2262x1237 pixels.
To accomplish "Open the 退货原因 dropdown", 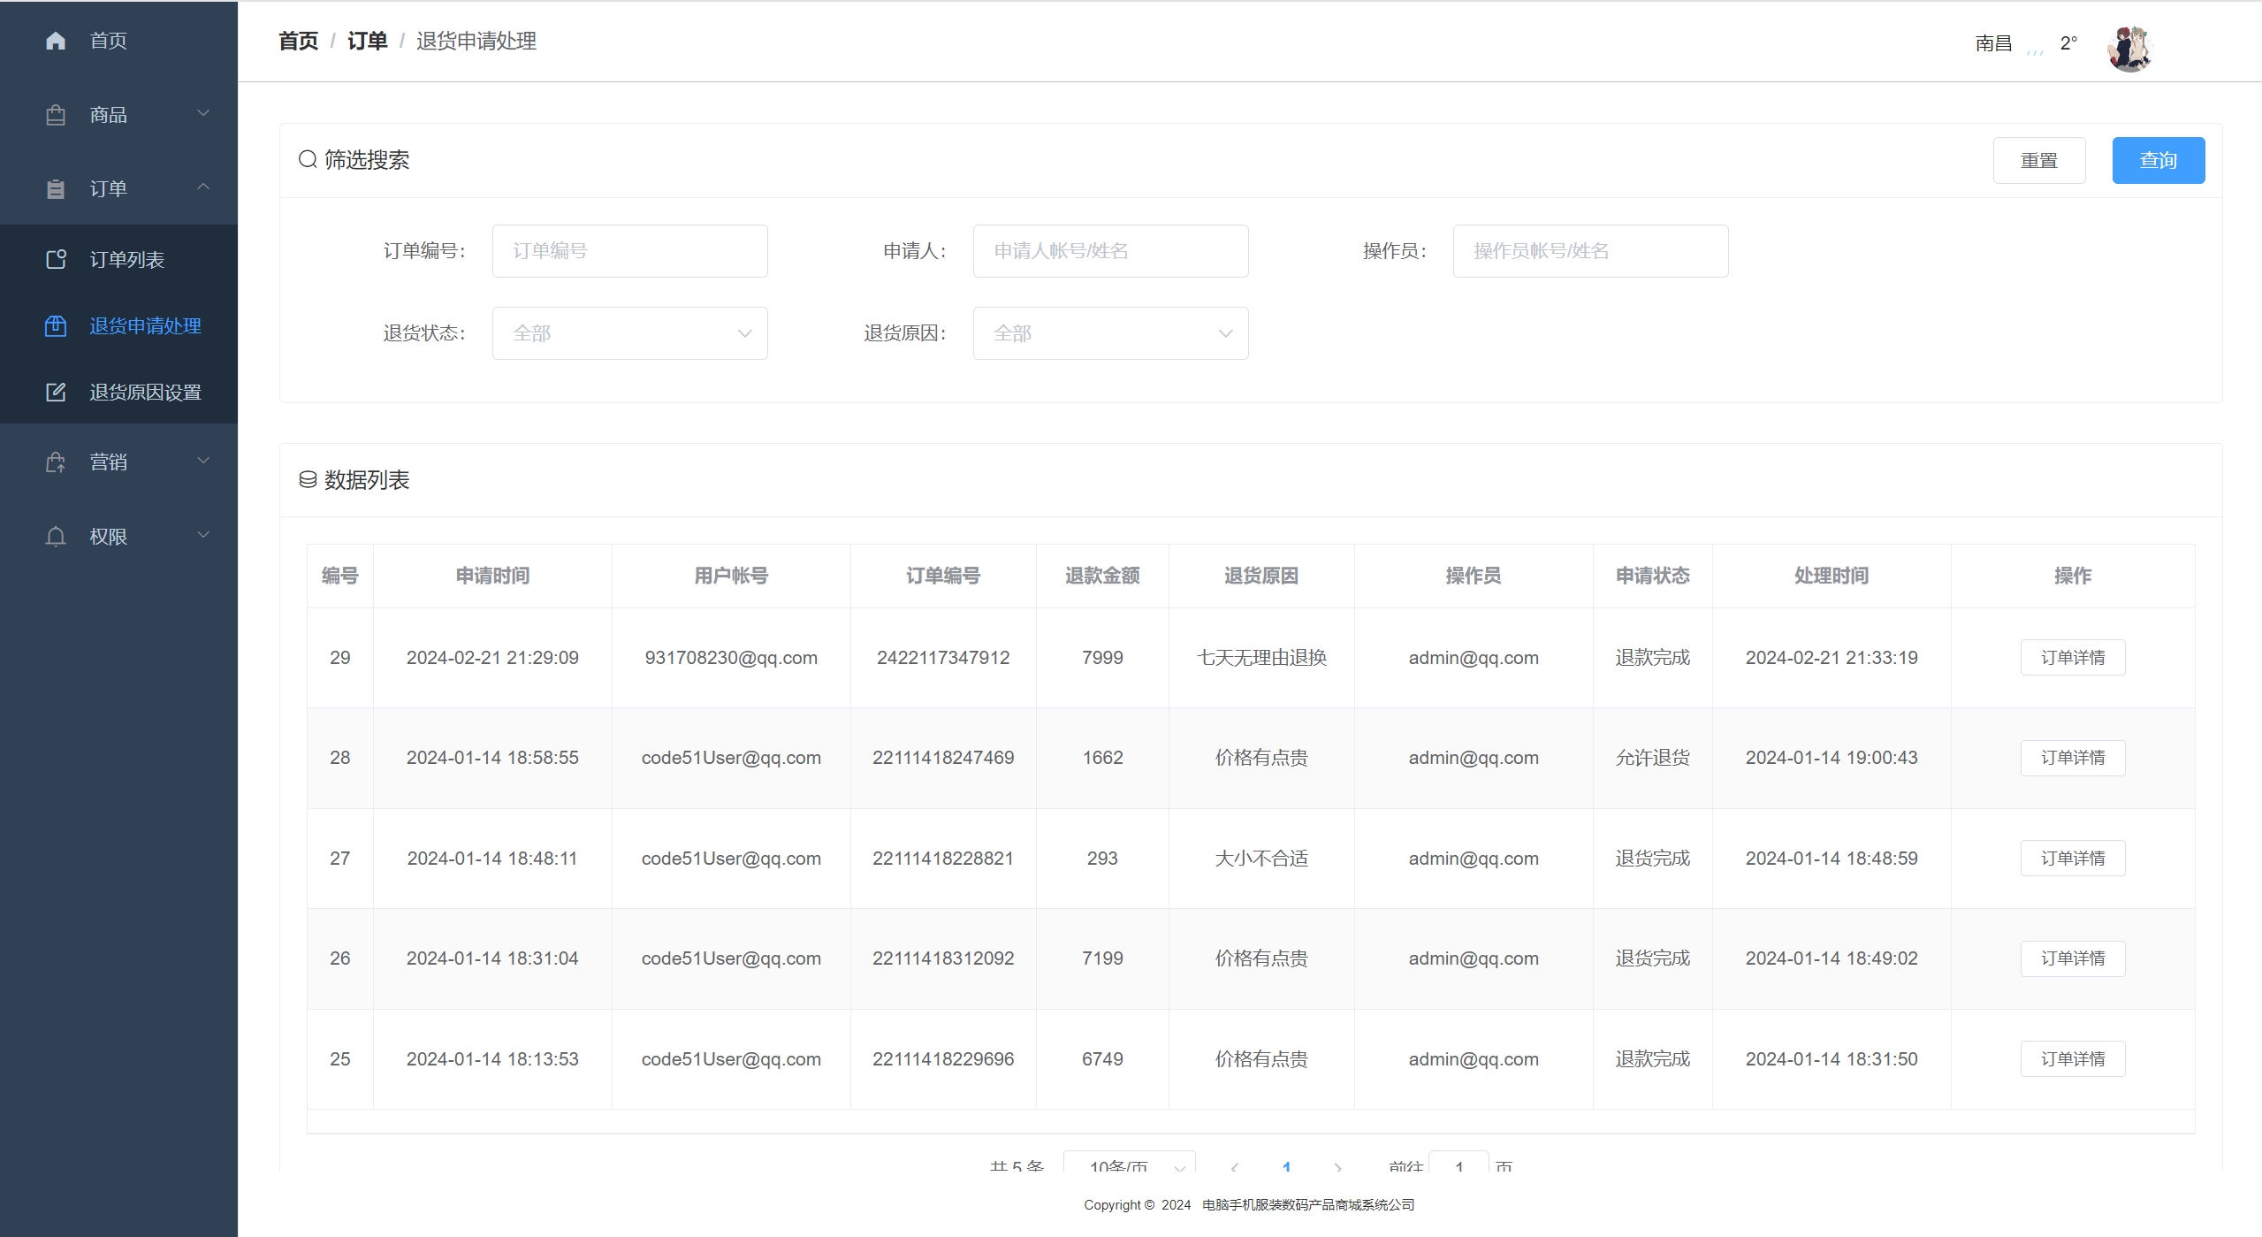I will point(1110,333).
